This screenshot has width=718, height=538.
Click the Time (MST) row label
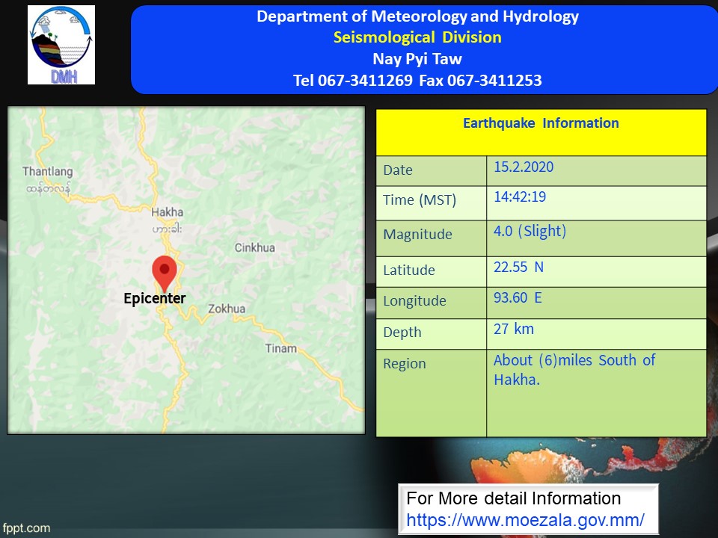point(420,200)
